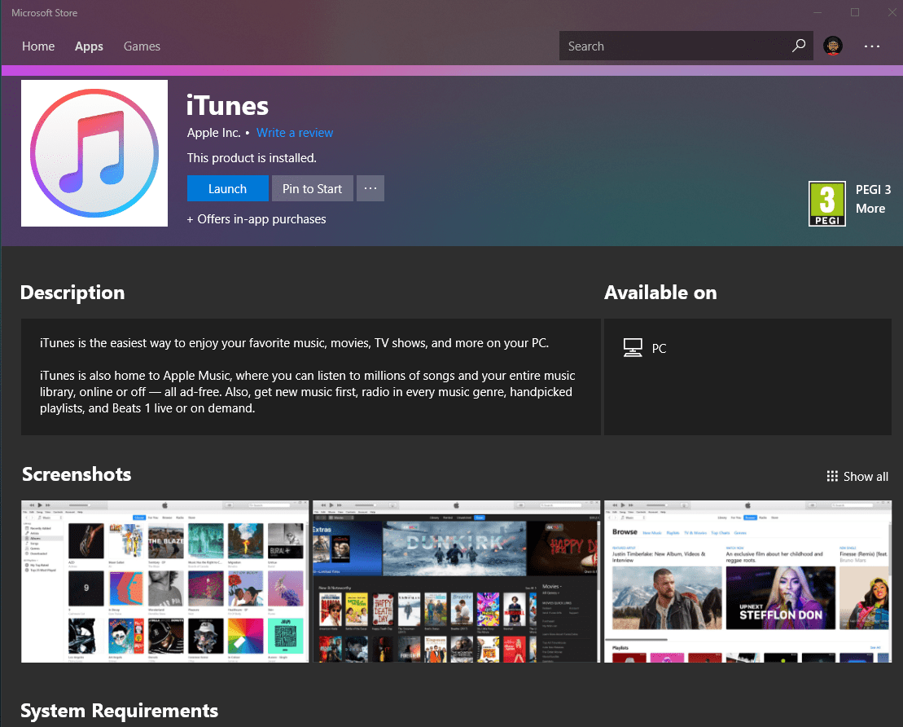The width and height of the screenshot is (903, 727).
Task: Launch the iTunes app
Action: pos(227,188)
